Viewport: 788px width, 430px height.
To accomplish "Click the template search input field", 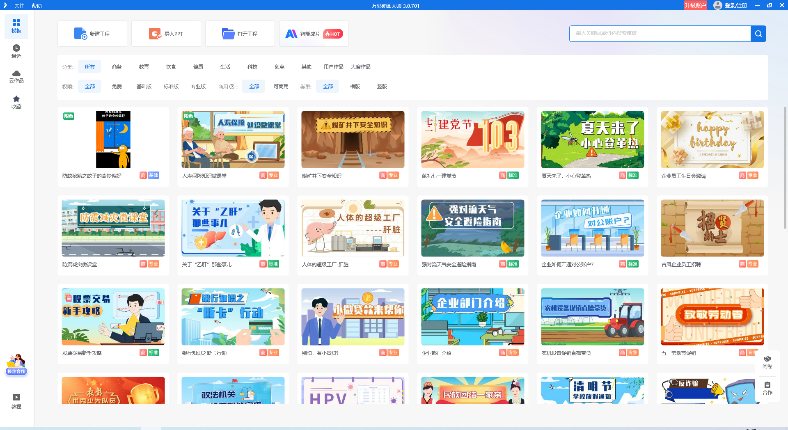I will [660, 34].
